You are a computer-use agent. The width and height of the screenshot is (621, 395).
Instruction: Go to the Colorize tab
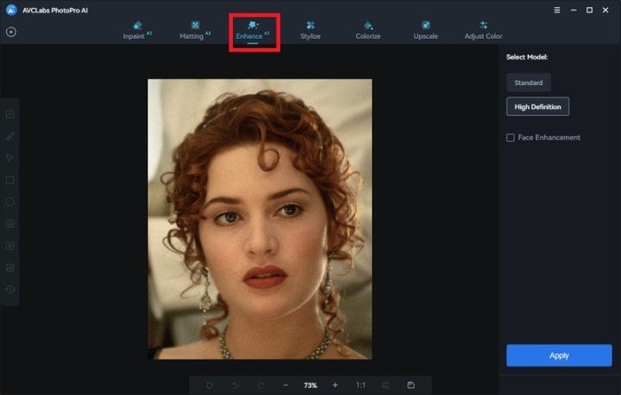click(368, 30)
